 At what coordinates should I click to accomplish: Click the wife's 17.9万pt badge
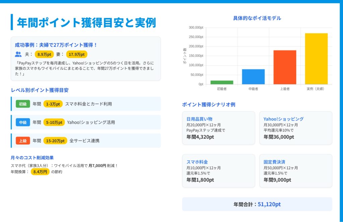pyautogui.click(x=77, y=54)
